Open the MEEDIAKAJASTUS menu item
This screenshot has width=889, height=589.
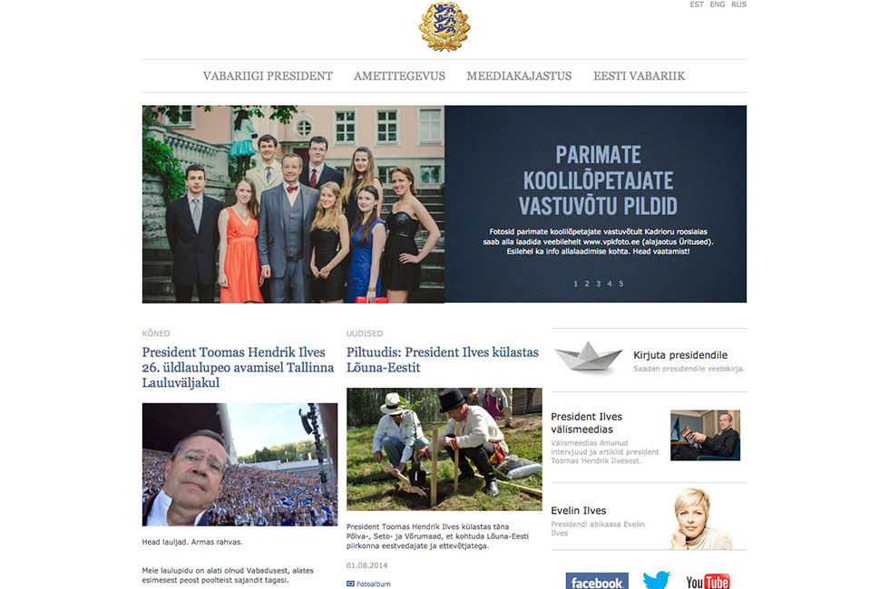click(x=519, y=76)
